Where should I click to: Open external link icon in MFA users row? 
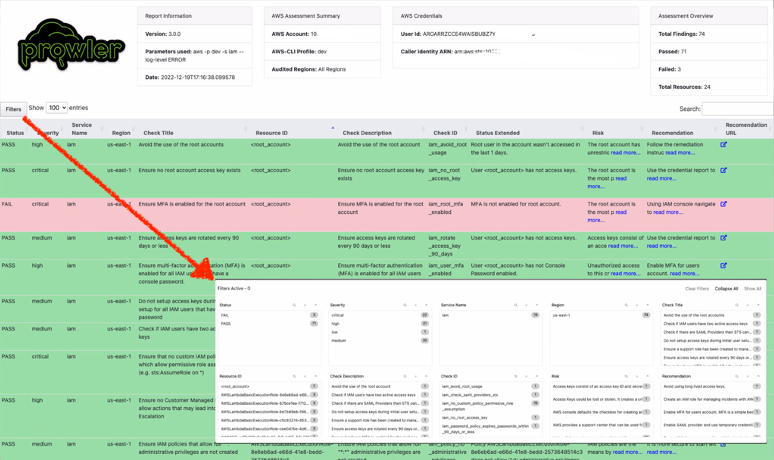(x=723, y=265)
